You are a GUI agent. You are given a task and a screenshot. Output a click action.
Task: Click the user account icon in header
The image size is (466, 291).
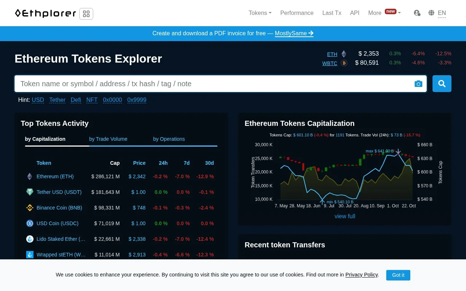click(x=417, y=13)
